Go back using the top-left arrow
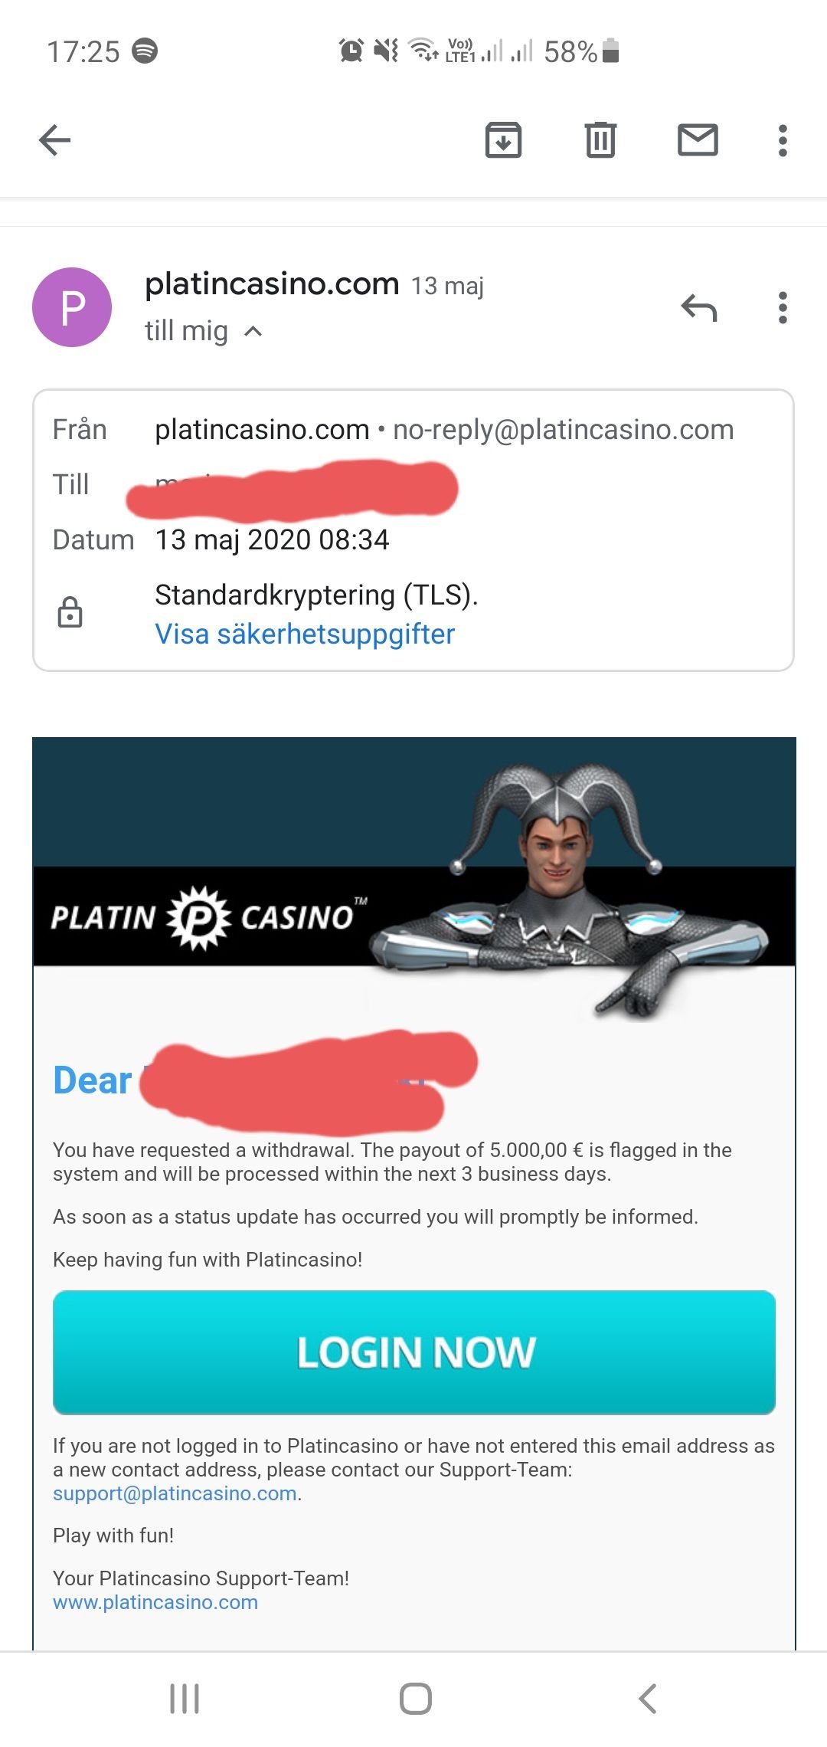827x1747 pixels. click(54, 140)
